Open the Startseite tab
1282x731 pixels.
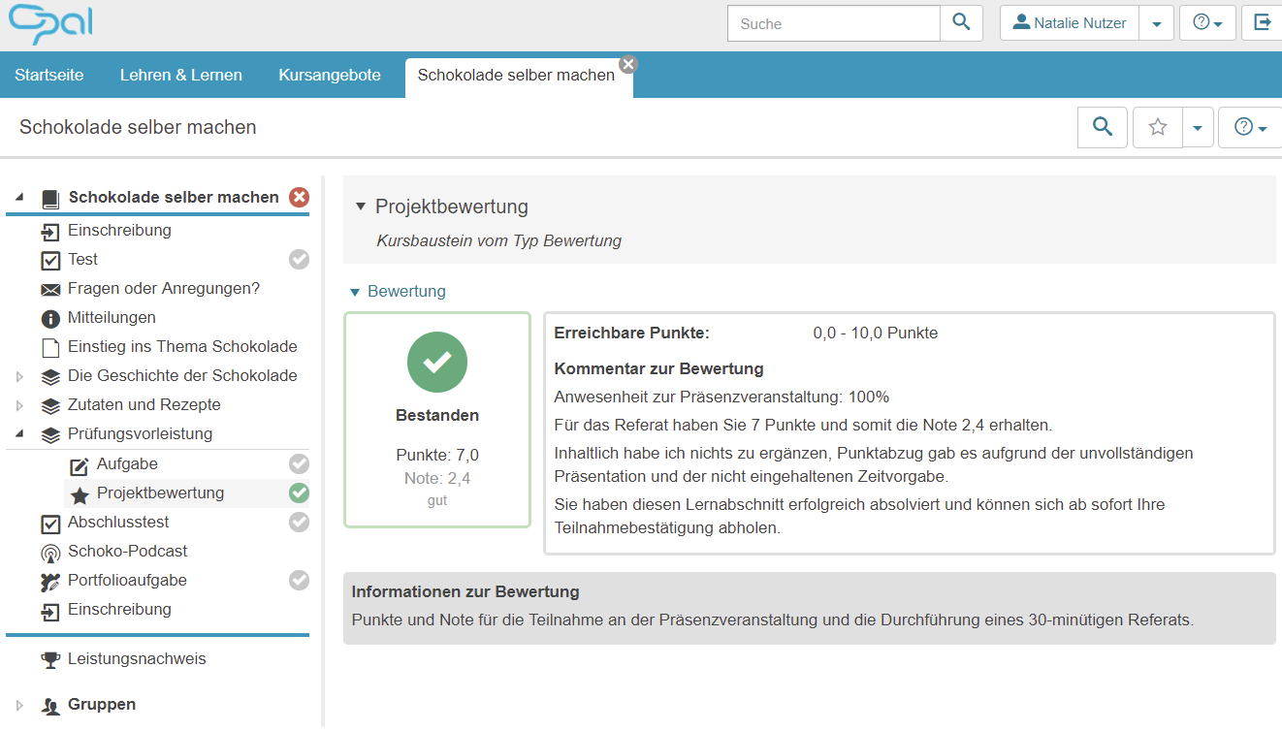point(48,75)
